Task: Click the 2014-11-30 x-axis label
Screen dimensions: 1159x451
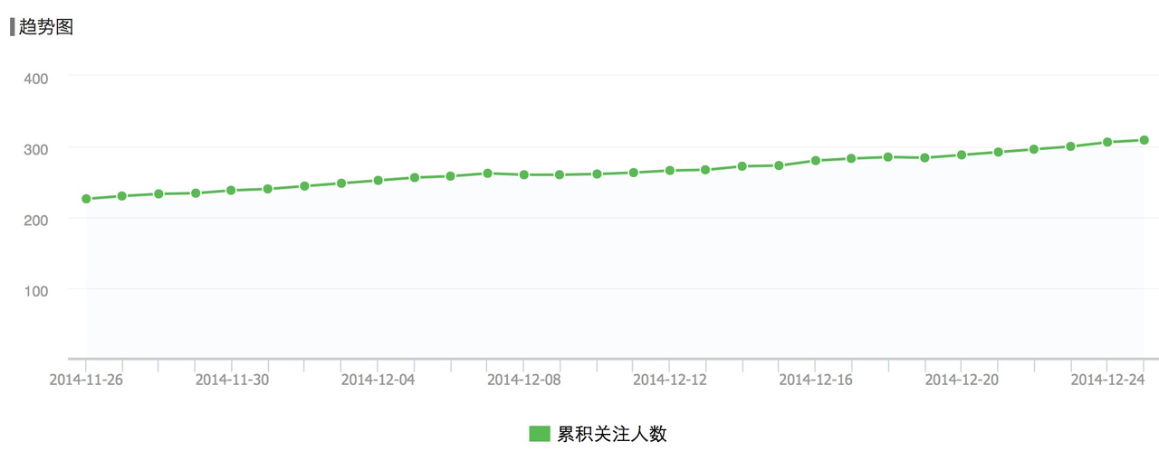Action: (232, 380)
